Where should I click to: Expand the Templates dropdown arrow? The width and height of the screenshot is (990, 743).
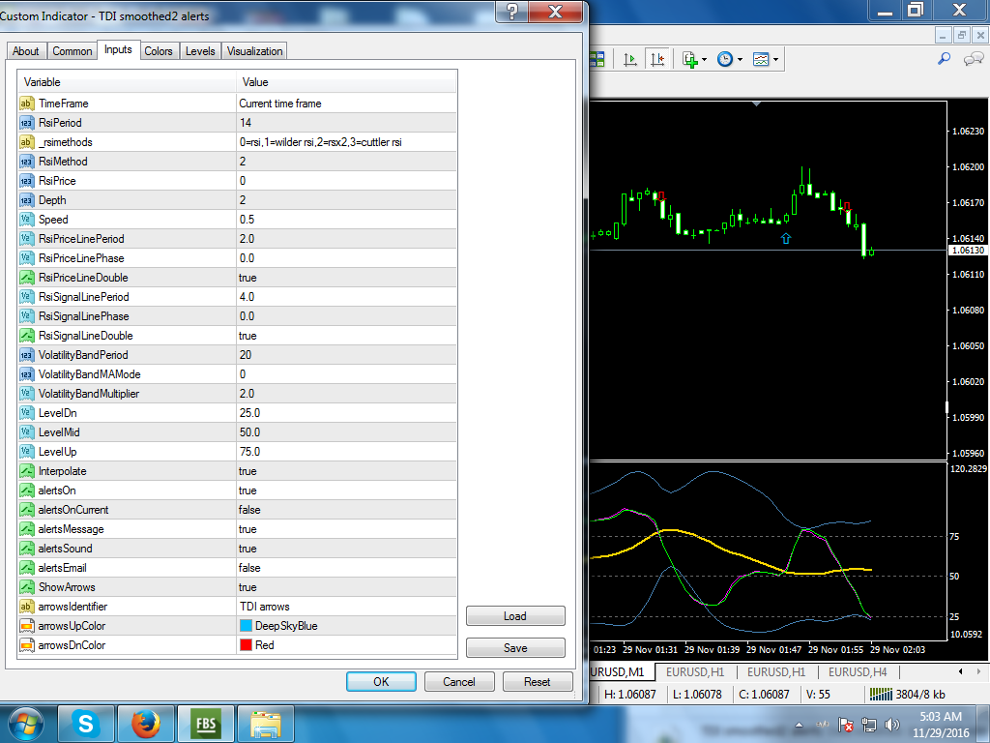[775, 59]
